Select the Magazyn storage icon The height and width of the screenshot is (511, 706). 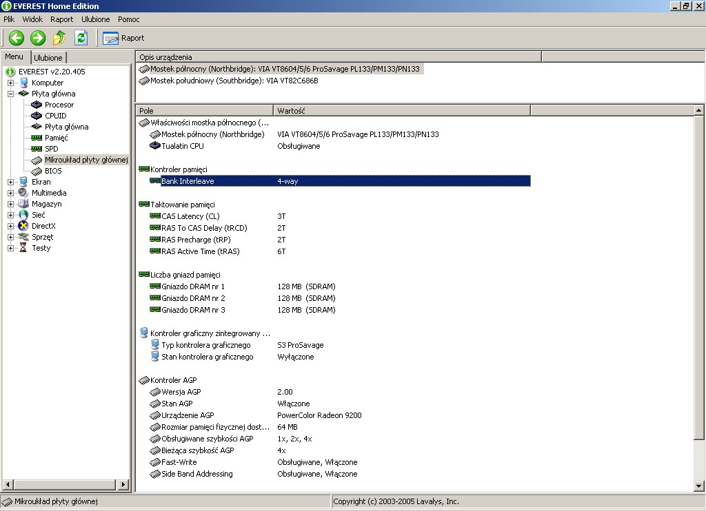pyautogui.click(x=23, y=204)
